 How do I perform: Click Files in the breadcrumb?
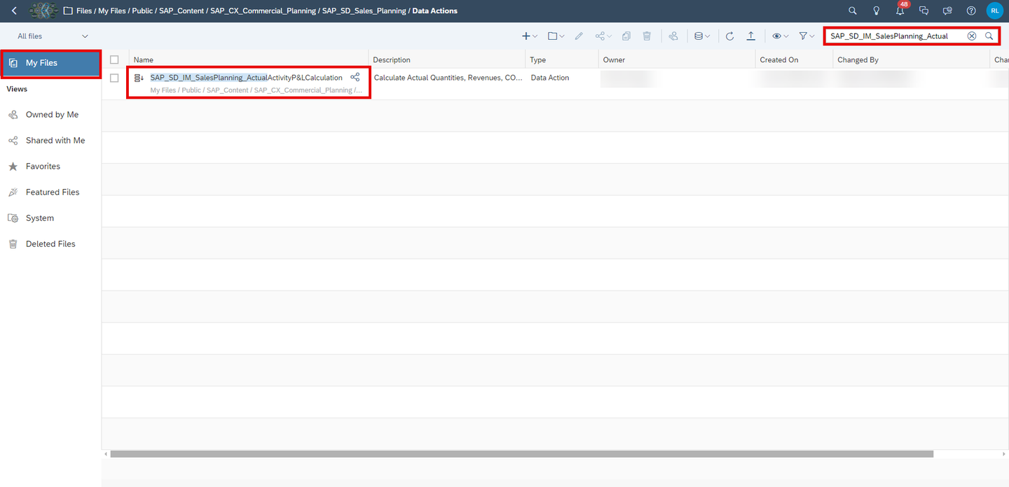[x=84, y=11]
